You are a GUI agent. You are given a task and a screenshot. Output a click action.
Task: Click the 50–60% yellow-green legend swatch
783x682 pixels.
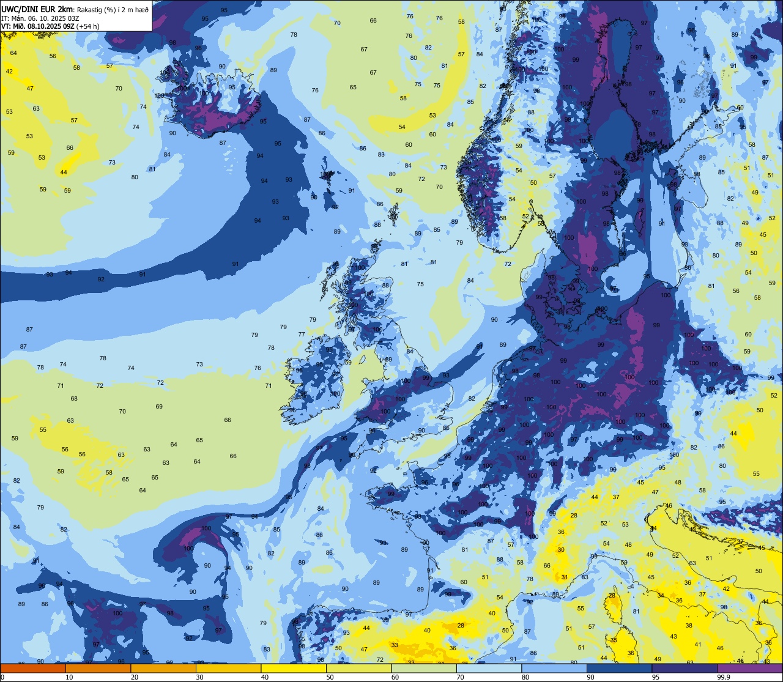pos(358,668)
